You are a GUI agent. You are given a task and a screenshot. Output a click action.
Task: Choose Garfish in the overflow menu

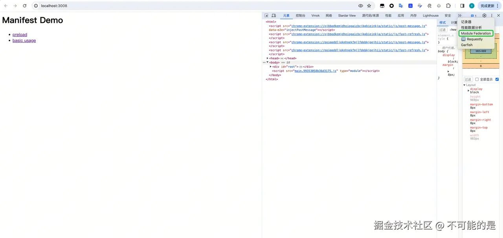(467, 45)
